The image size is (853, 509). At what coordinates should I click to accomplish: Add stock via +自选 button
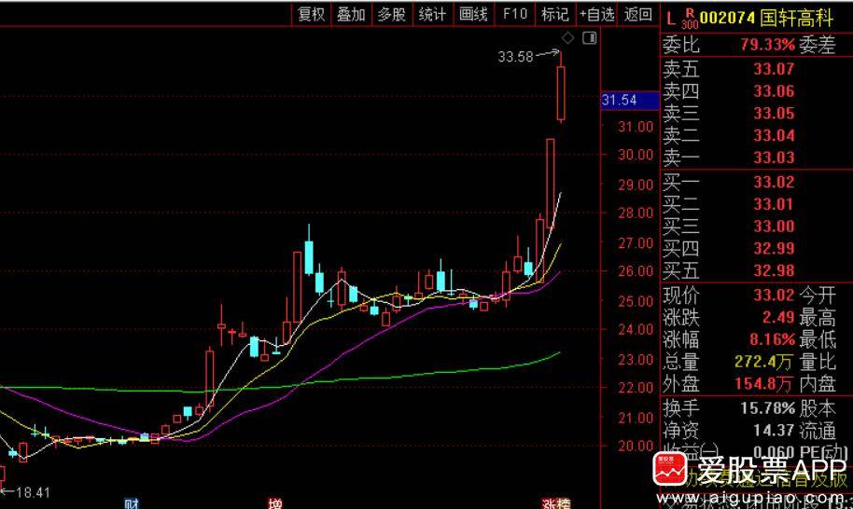tap(596, 15)
